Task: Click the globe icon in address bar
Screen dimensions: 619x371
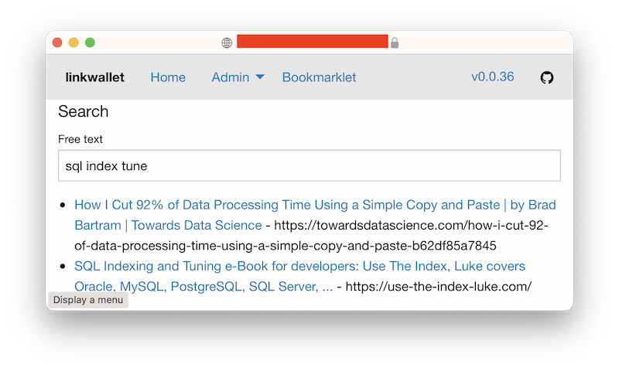Action: [227, 43]
